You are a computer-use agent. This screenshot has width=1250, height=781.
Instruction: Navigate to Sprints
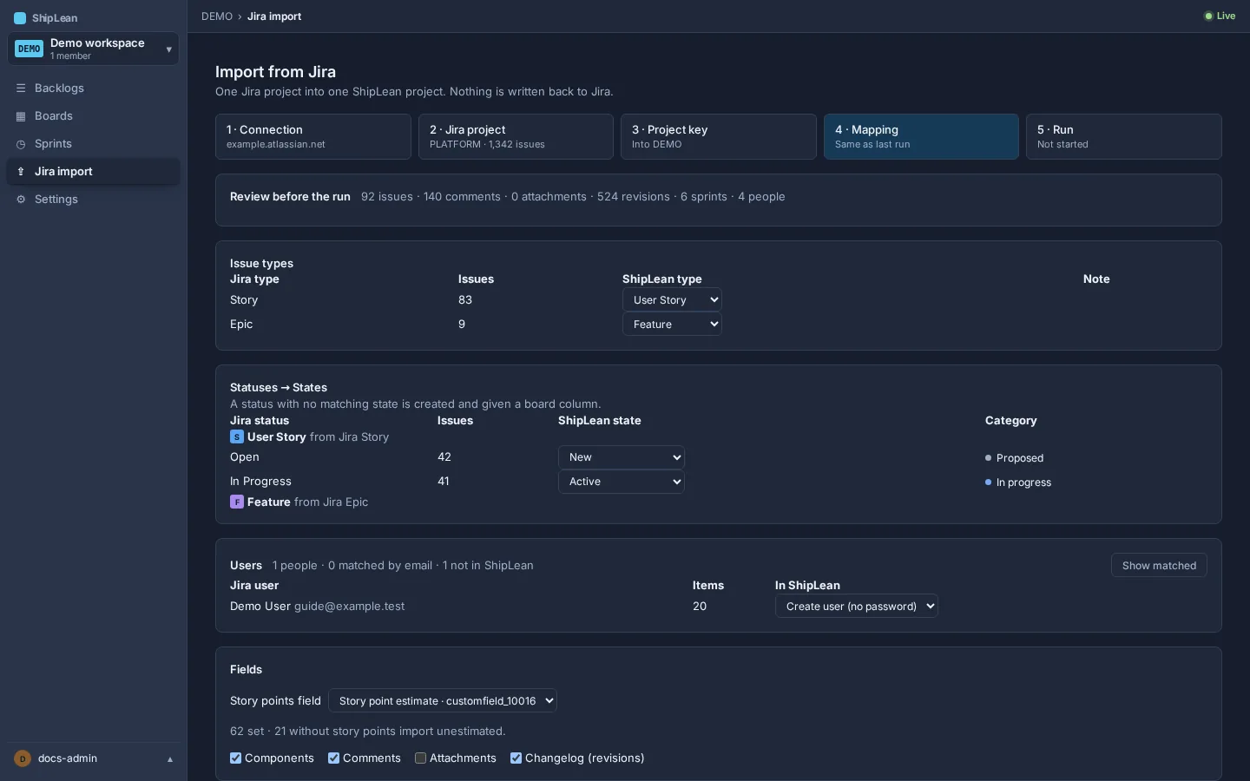pos(94,144)
